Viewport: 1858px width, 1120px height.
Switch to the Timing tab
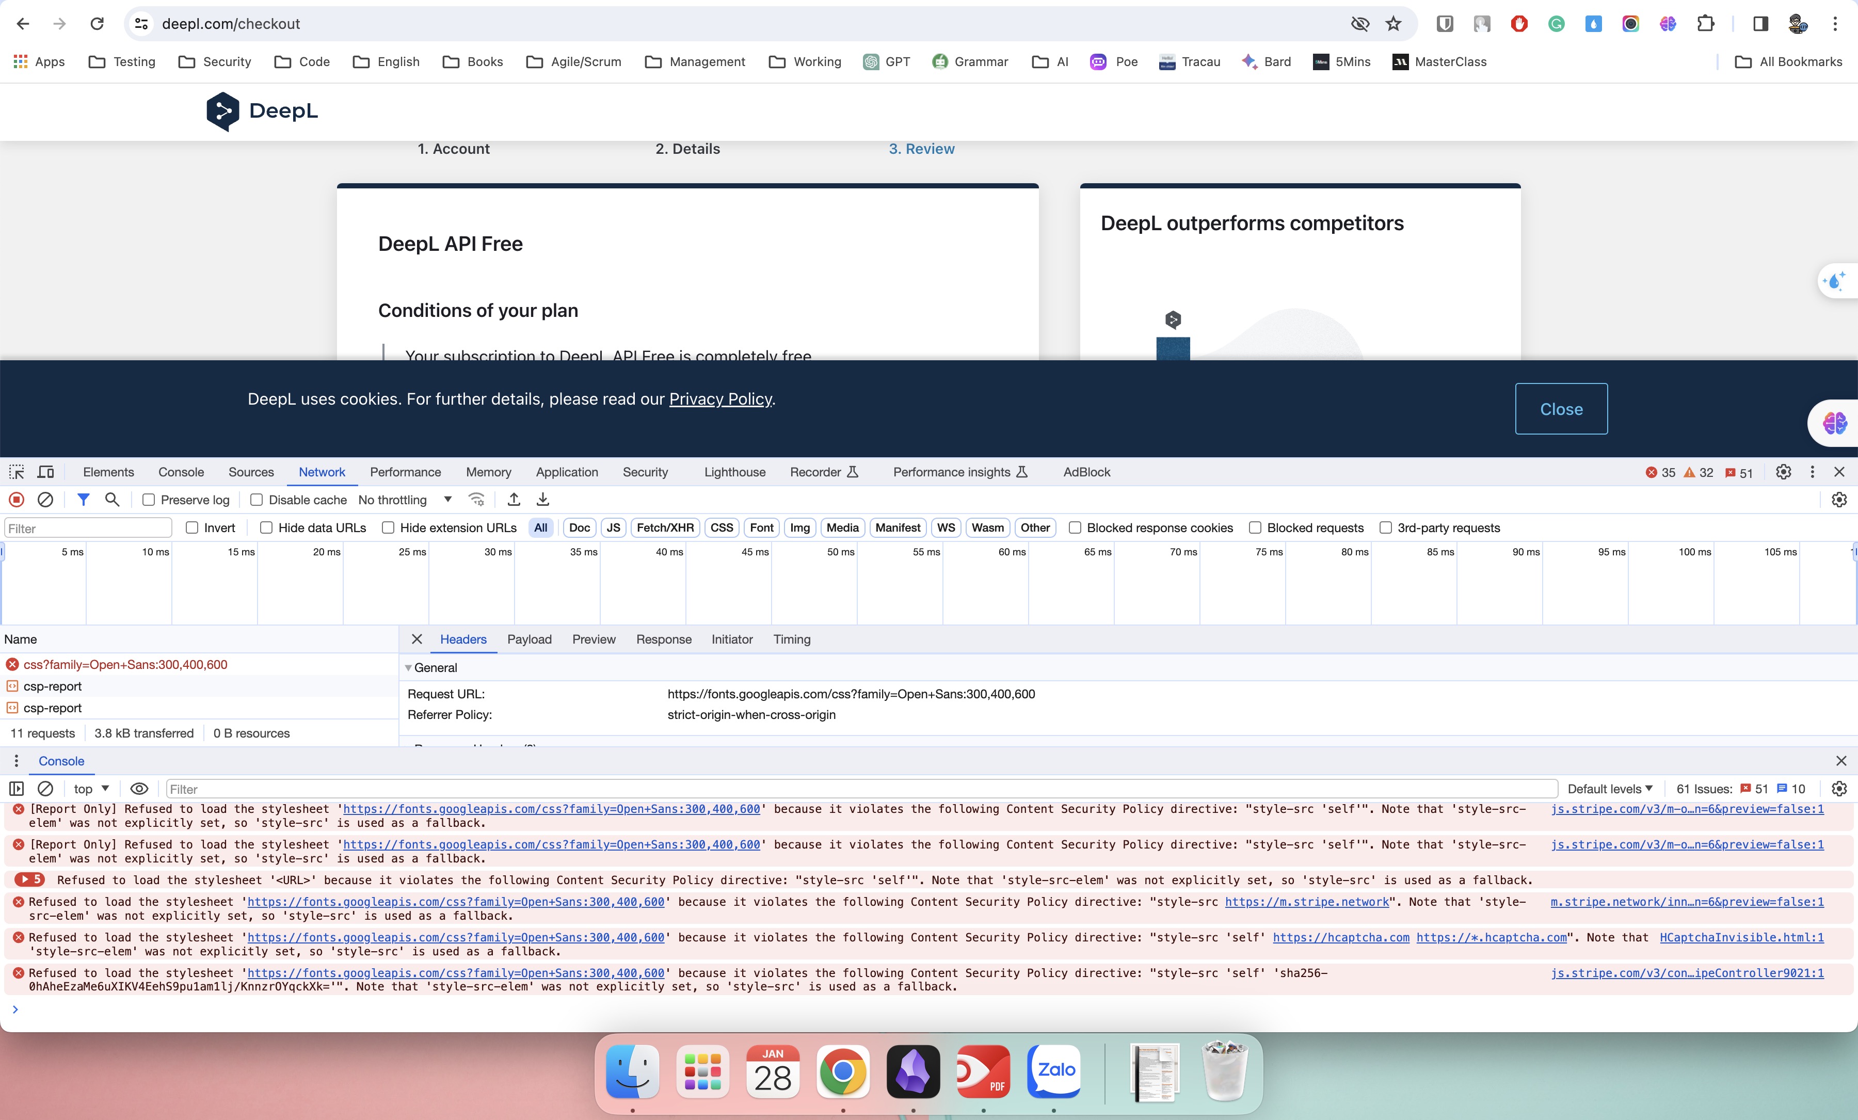(x=792, y=639)
